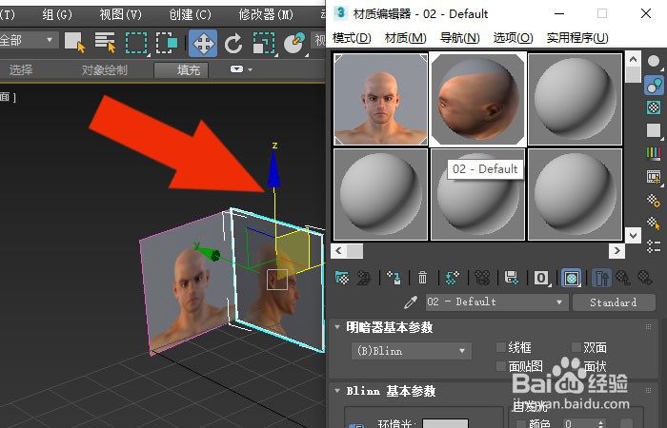Open Sample UV Tiling flyout

(654, 130)
